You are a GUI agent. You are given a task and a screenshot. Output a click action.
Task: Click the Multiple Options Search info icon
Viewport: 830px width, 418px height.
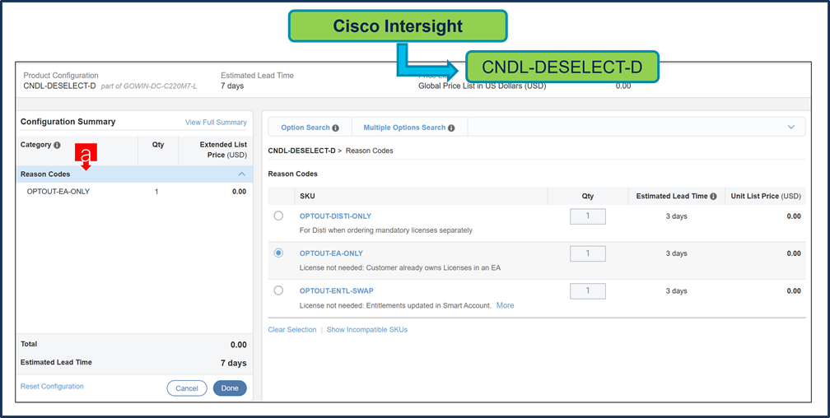click(x=451, y=128)
